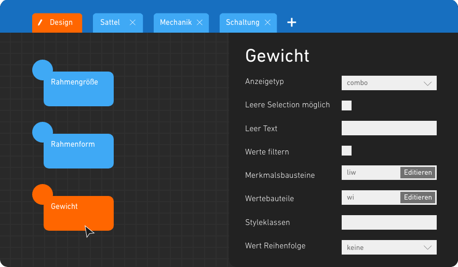Expand the Wert Reihenfolge dropdown

point(389,247)
